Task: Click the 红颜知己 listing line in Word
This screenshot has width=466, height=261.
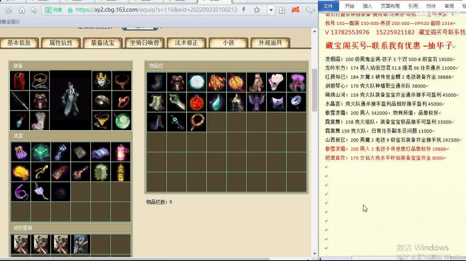Action: point(388,77)
